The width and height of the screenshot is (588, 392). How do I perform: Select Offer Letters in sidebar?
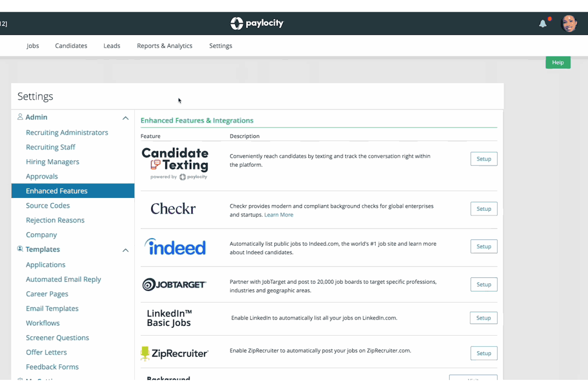point(46,352)
